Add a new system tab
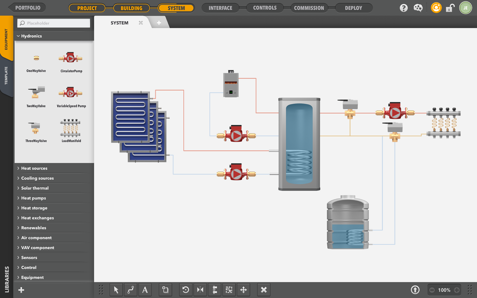The image size is (477, 298). [x=159, y=23]
